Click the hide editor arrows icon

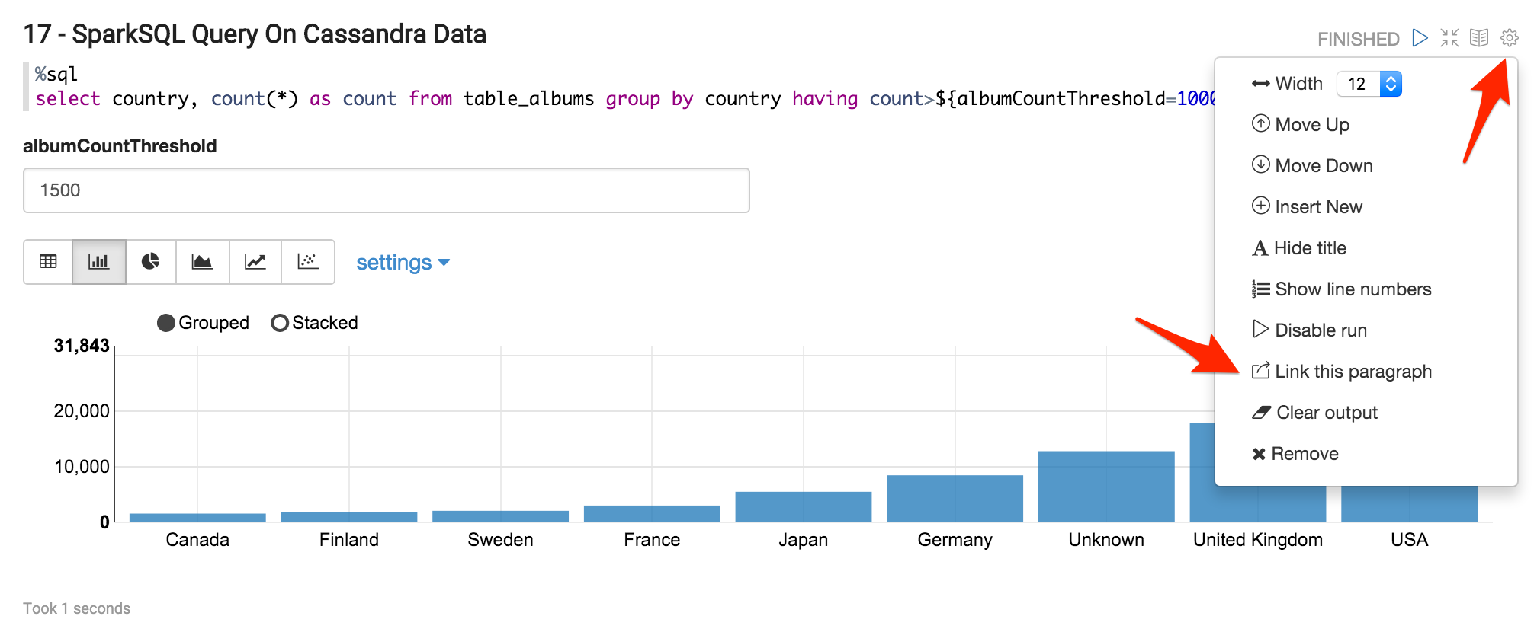1449,38
